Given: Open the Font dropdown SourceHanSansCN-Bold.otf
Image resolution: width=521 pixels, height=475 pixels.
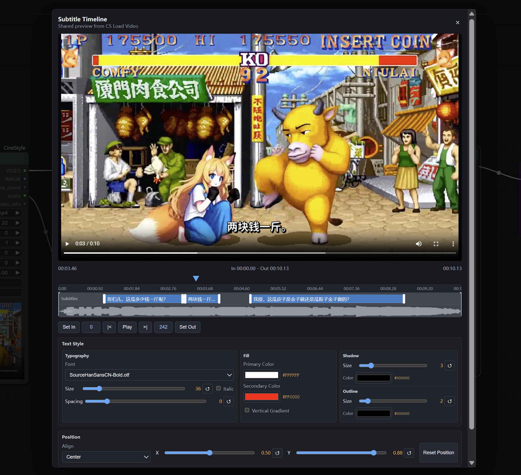Looking at the screenshot, I should pos(149,375).
